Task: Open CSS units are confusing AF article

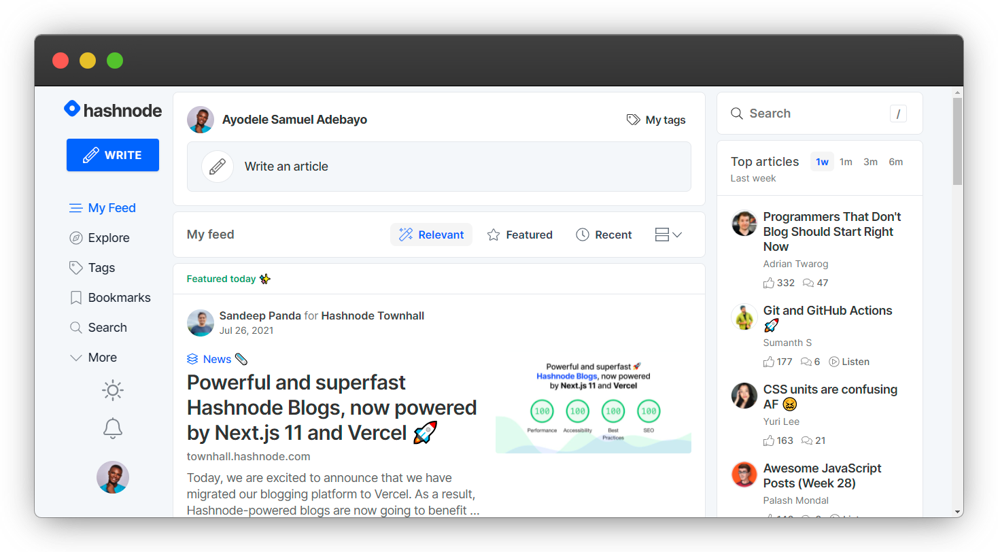Action: 831,397
